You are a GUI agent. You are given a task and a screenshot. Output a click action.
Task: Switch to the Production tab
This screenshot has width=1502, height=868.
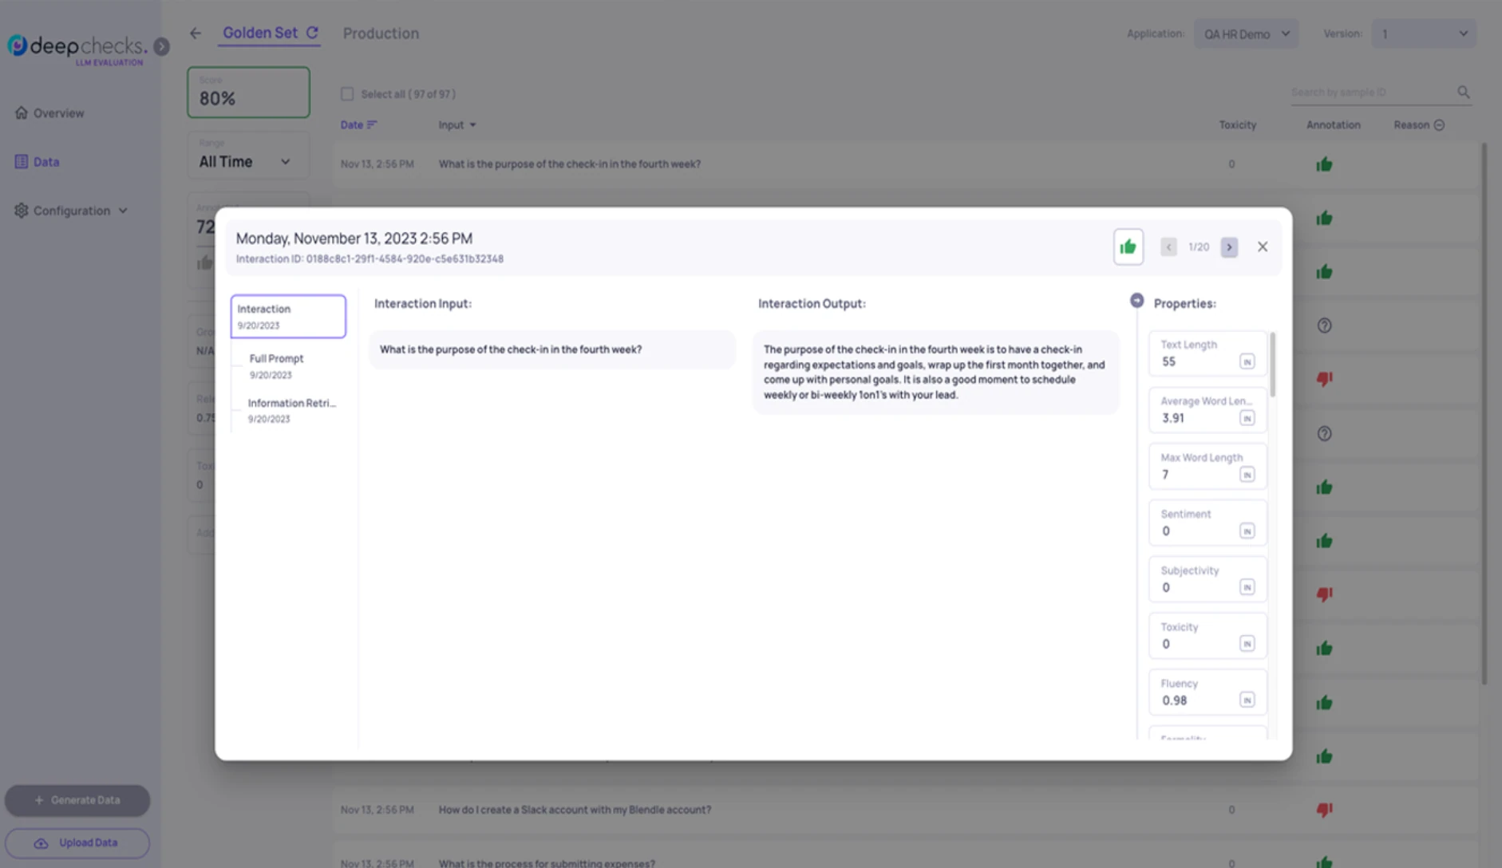click(x=381, y=34)
